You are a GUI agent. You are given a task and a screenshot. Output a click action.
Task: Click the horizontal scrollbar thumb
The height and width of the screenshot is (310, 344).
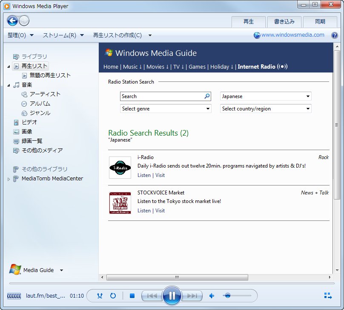[x=177, y=277]
